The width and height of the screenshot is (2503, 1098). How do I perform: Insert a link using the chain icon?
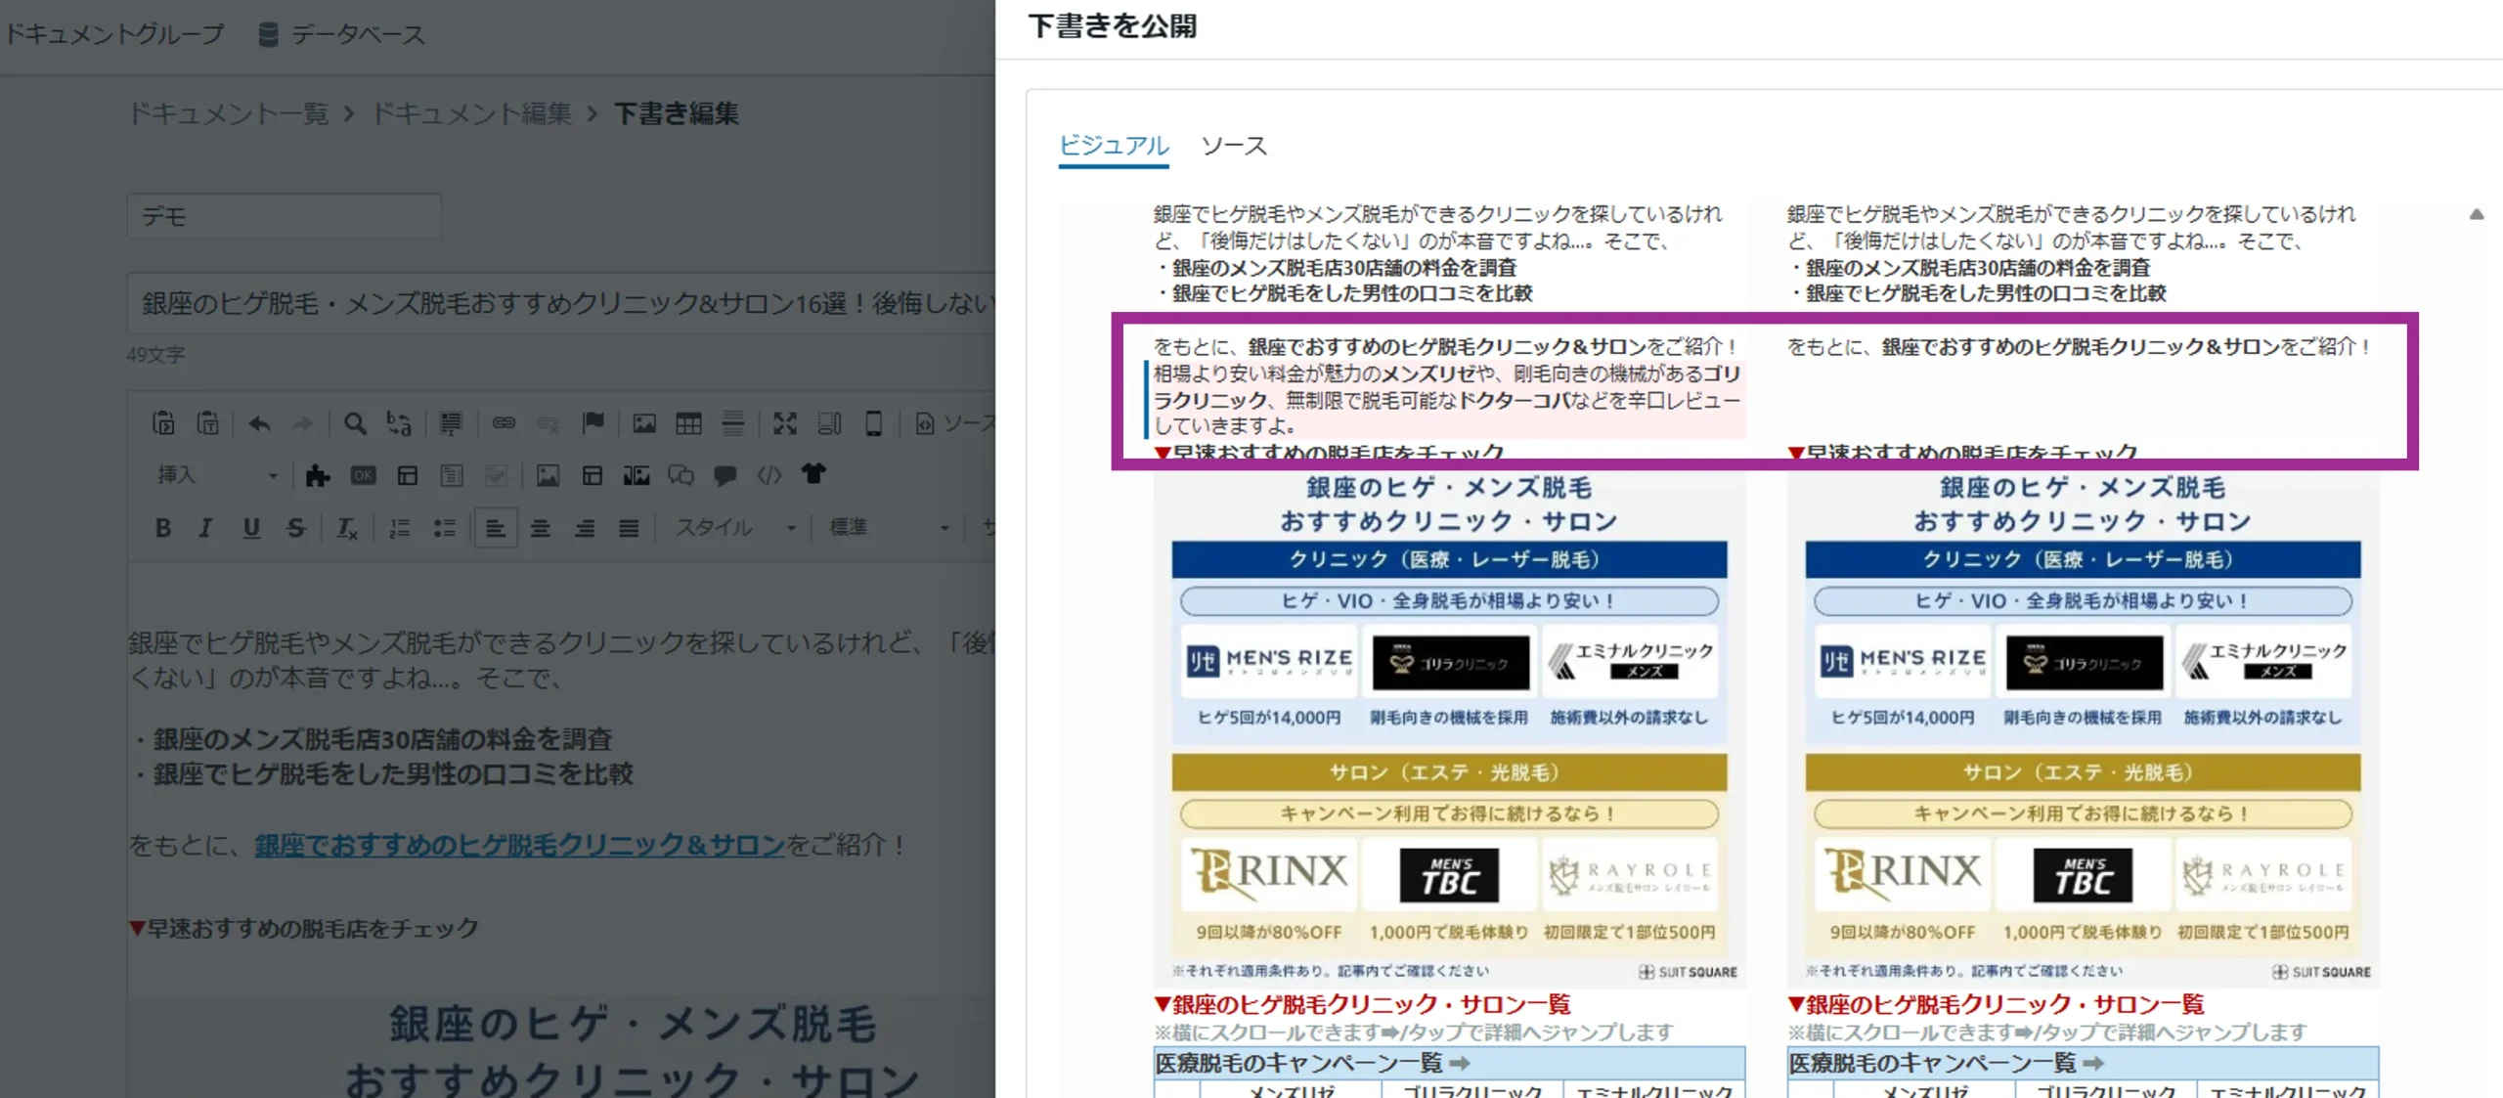click(x=503, y=423)
